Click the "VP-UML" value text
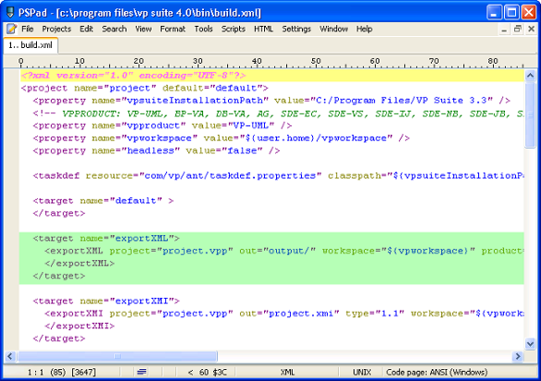This screenshot has width=541, height=381. tap(251, 125)
